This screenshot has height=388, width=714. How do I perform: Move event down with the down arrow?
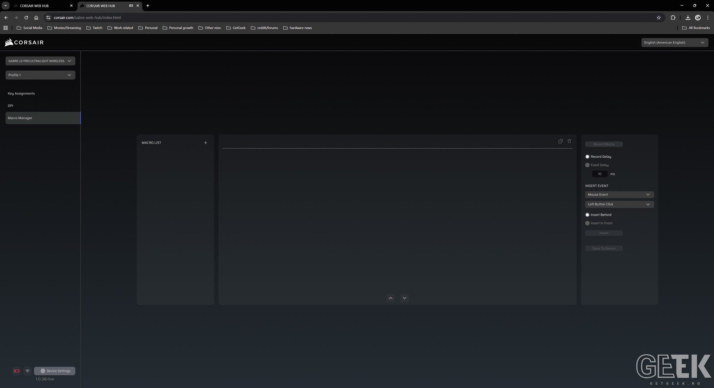point(404,298)
